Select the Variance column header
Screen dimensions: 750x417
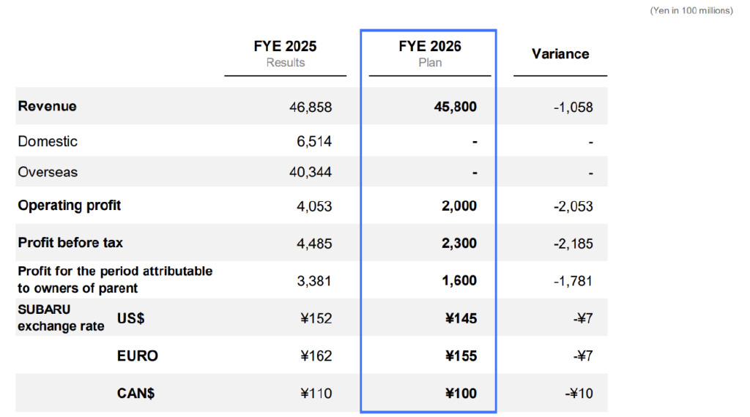[x=560, y=53]
